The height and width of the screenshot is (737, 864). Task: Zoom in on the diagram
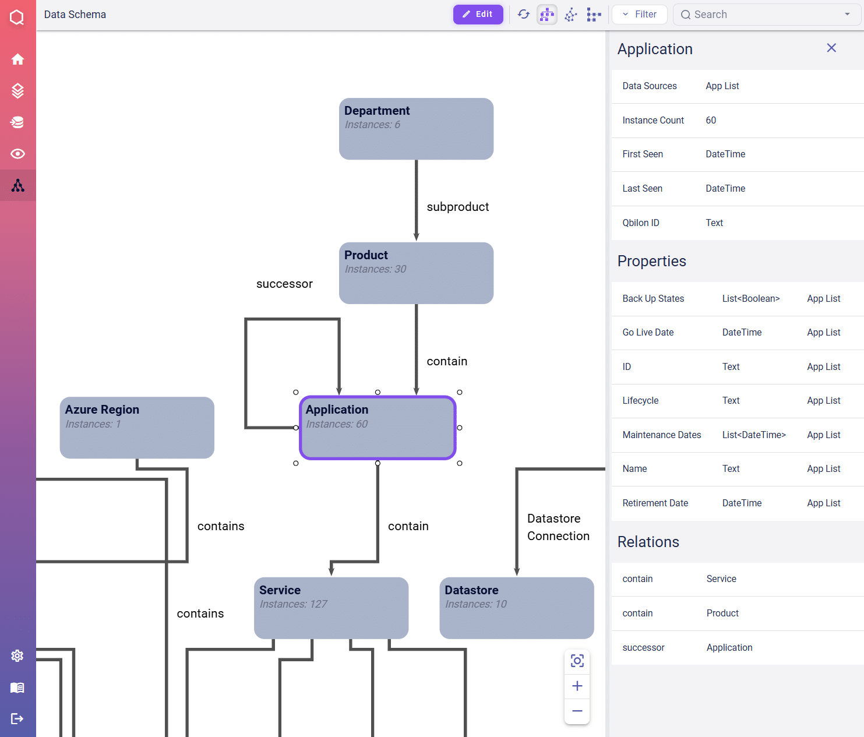(577, 686)
